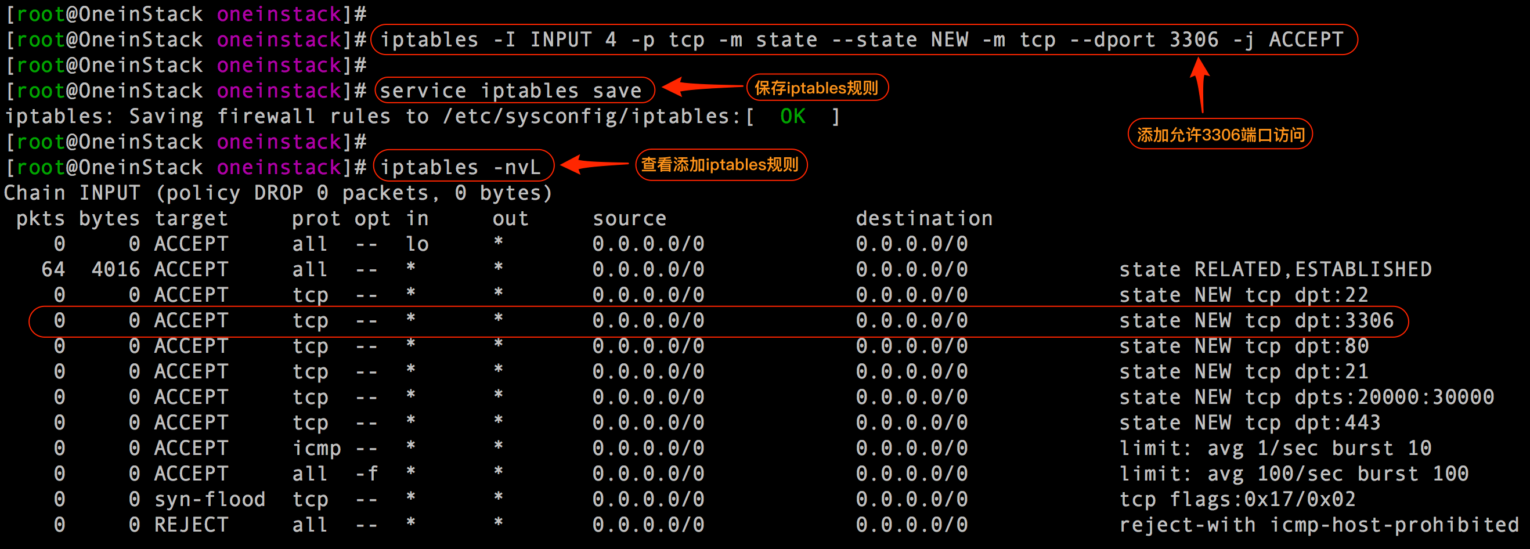Click the circled 'service iptables save' command
The height and width of the screenshot is (549, 1530).
point(511,91)
